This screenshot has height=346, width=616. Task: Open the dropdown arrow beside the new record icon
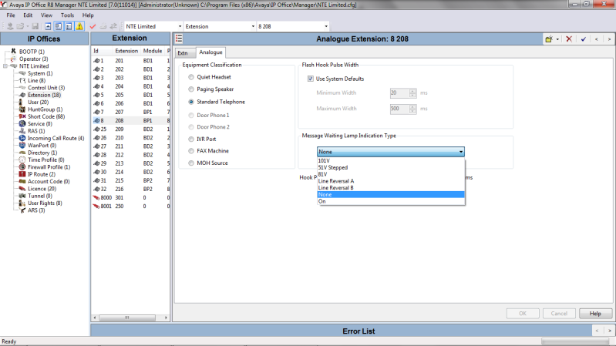pyautogui.click(x=557, y=39)
